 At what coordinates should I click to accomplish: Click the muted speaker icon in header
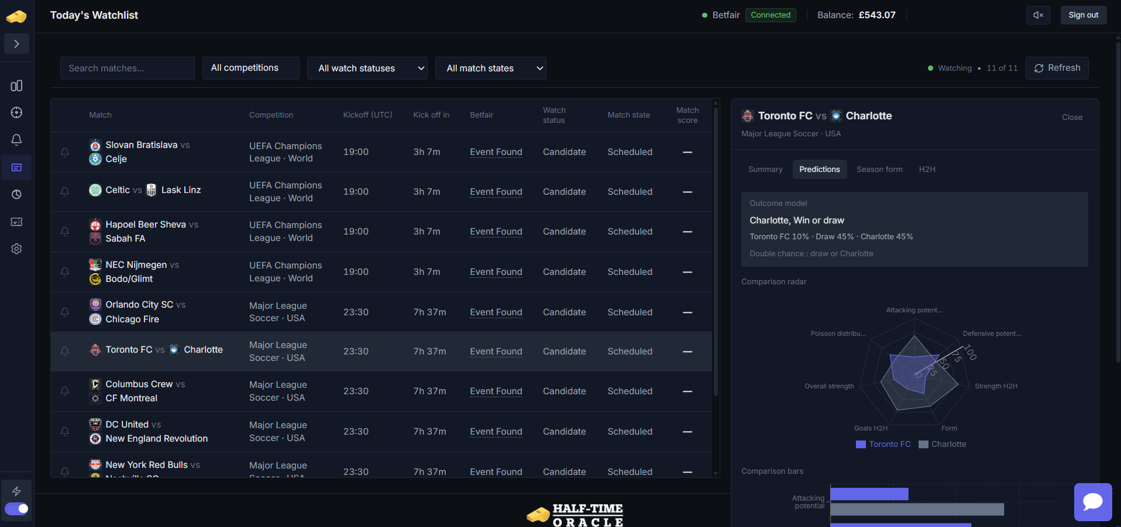[x=1038, y=15]
